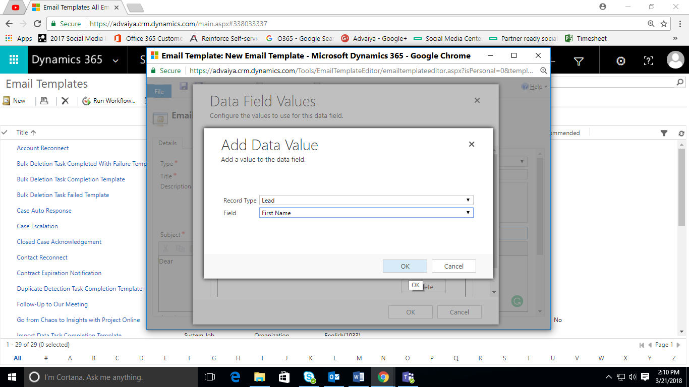The height and width of the screenshot is (387, 689).
Task: Open the Field dropdown showing First Name
Action: [x=366, y=213]
